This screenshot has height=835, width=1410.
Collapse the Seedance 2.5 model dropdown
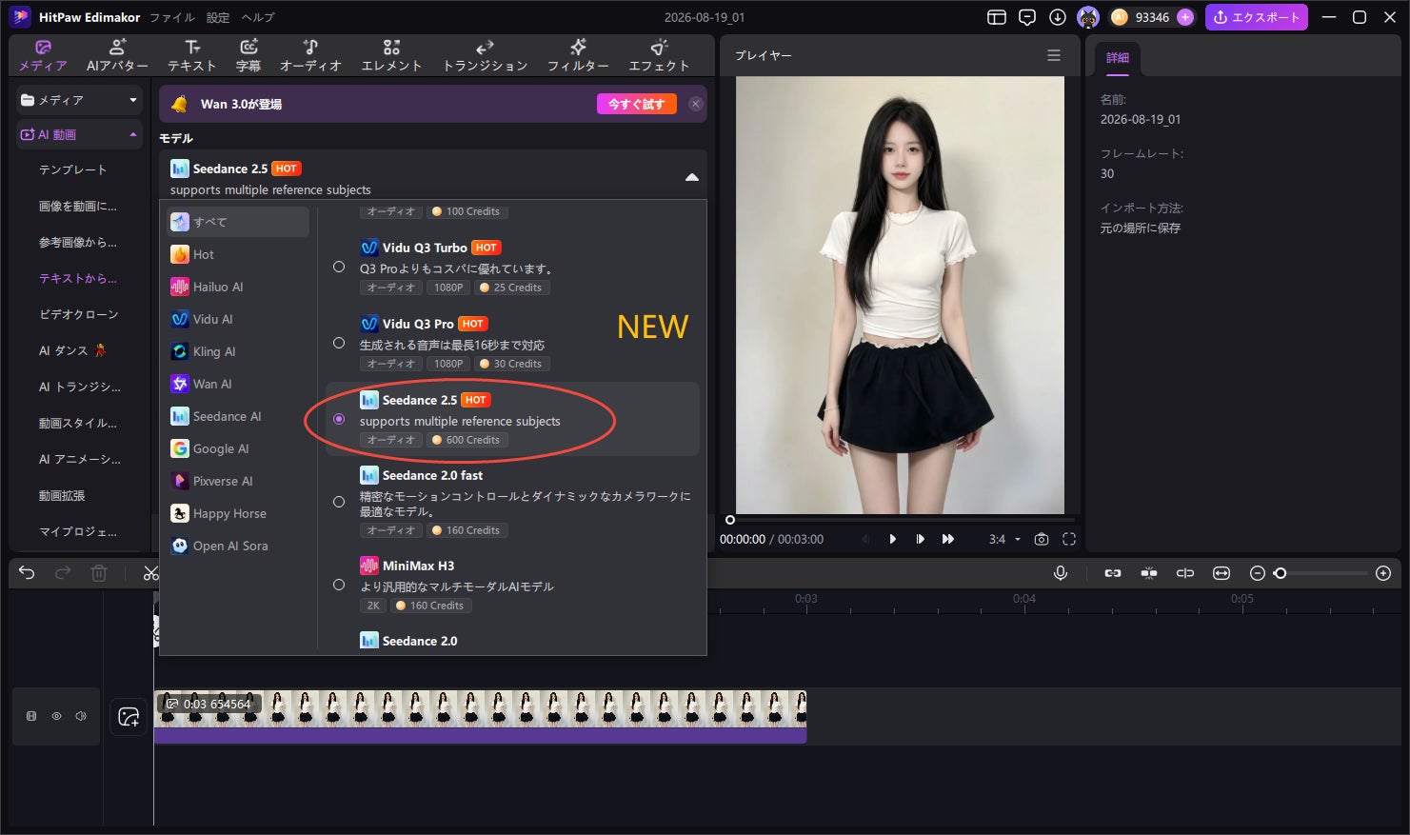pyautogui.click(x=692, y=177)
